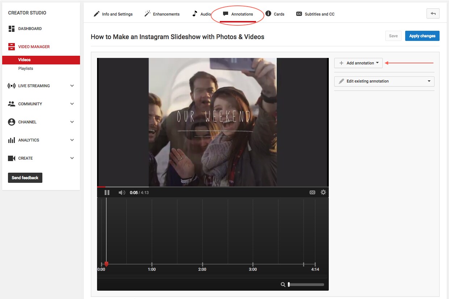Switch to the Info and Settings tab
The height and width of the screenshot is (299, 449).
[x=113, y=14]
